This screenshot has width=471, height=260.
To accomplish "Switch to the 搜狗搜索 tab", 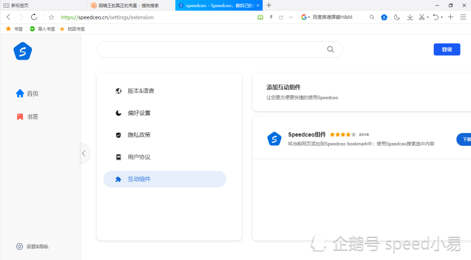I will 131,5.
